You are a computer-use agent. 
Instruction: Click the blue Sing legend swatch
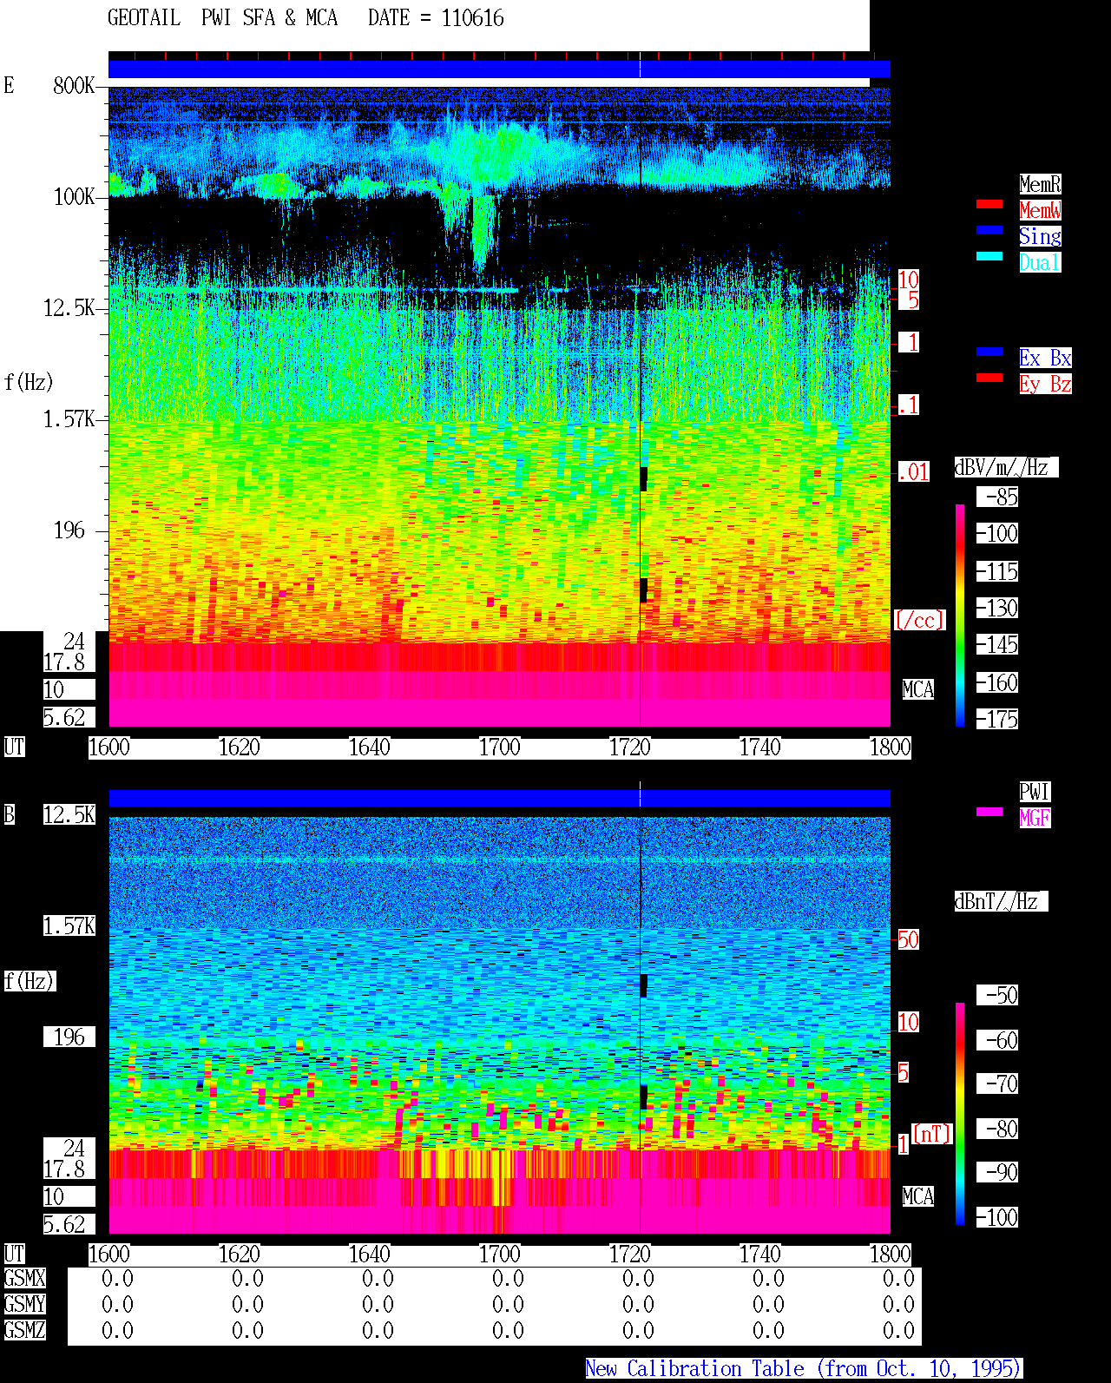tap(989, 230)
